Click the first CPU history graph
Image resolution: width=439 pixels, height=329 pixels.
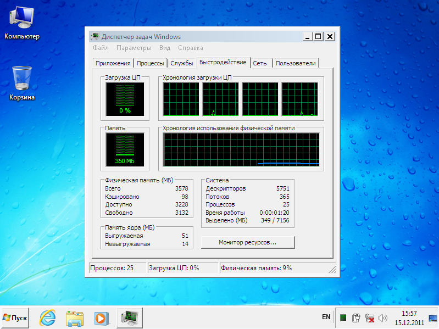coord(181,99)
